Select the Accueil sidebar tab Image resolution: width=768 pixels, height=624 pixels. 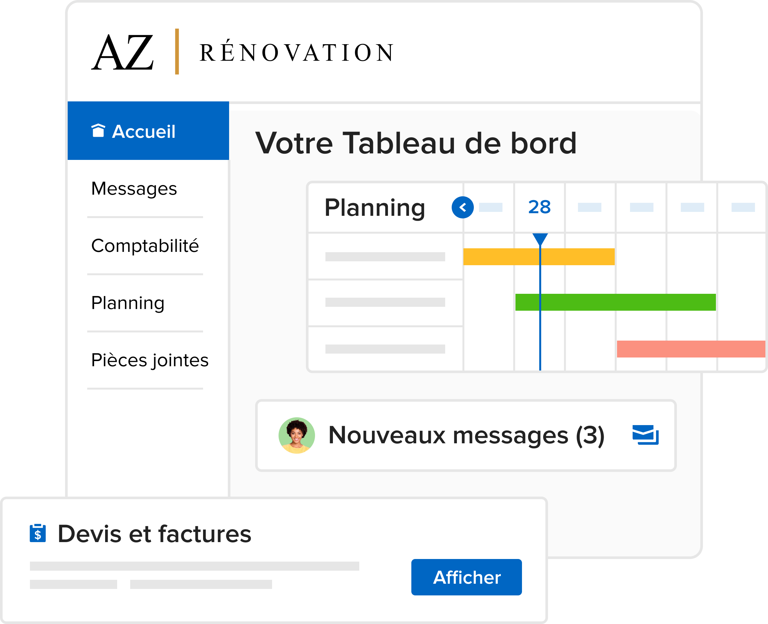pyautogui.click(x=148, y=131)
